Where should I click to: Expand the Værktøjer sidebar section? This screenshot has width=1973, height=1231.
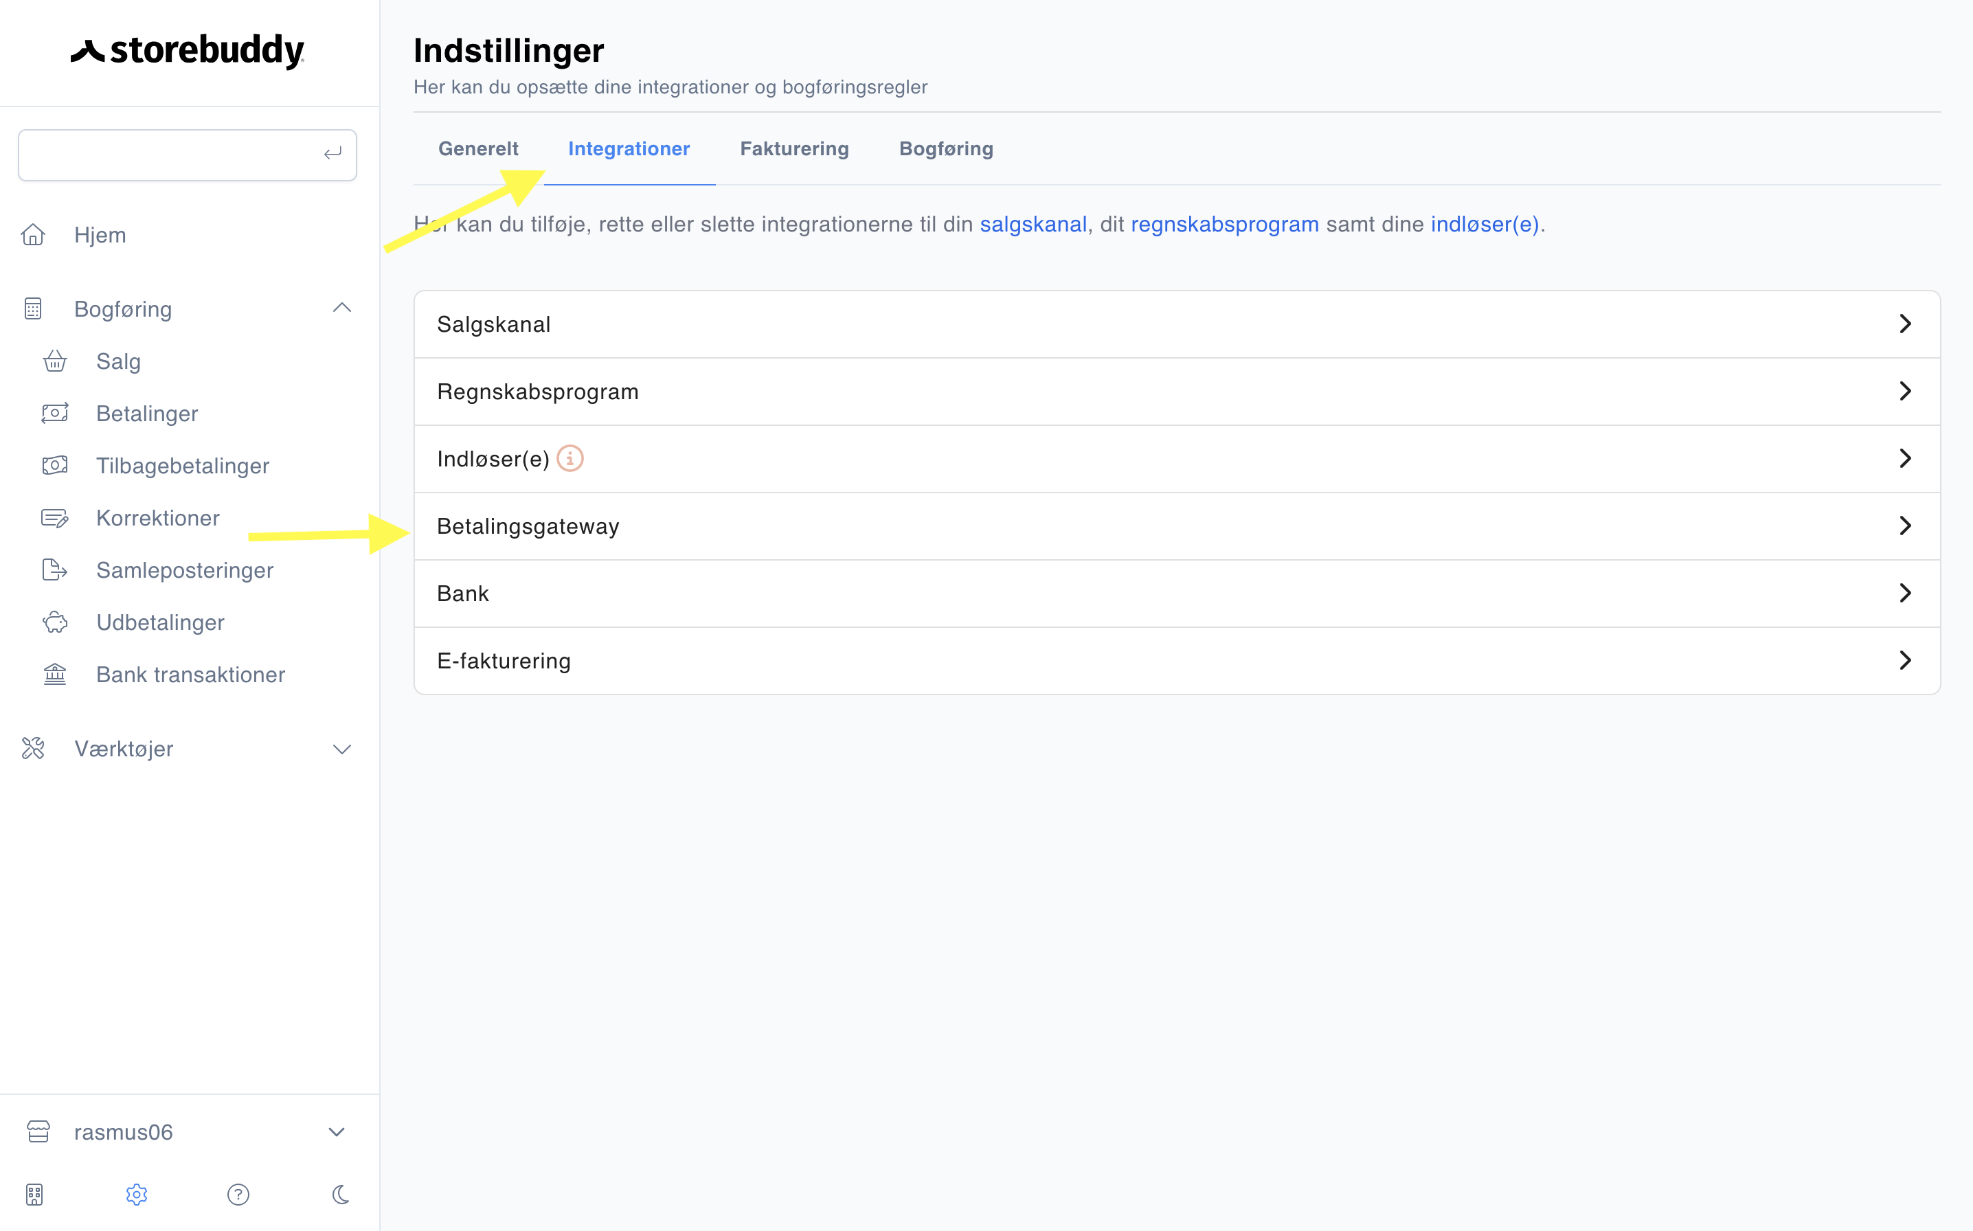[x=342, y=749]
